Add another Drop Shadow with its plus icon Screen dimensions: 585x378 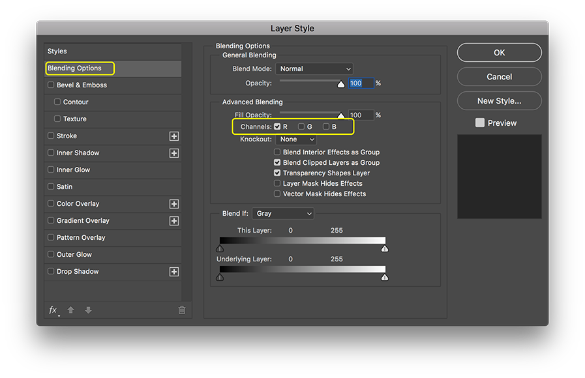175,271
